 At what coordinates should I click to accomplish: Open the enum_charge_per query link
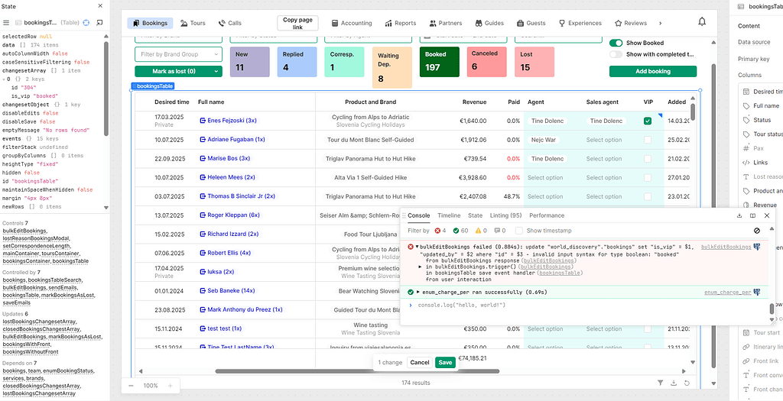pyautogui.click(x=728, y=293)
